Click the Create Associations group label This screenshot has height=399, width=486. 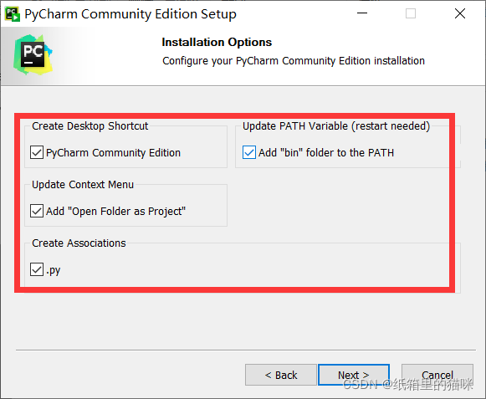coord(79,243)
